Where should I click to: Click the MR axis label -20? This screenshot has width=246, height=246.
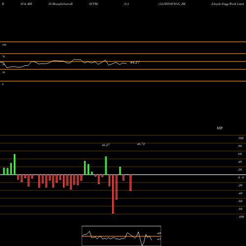[x=240, y=185]
